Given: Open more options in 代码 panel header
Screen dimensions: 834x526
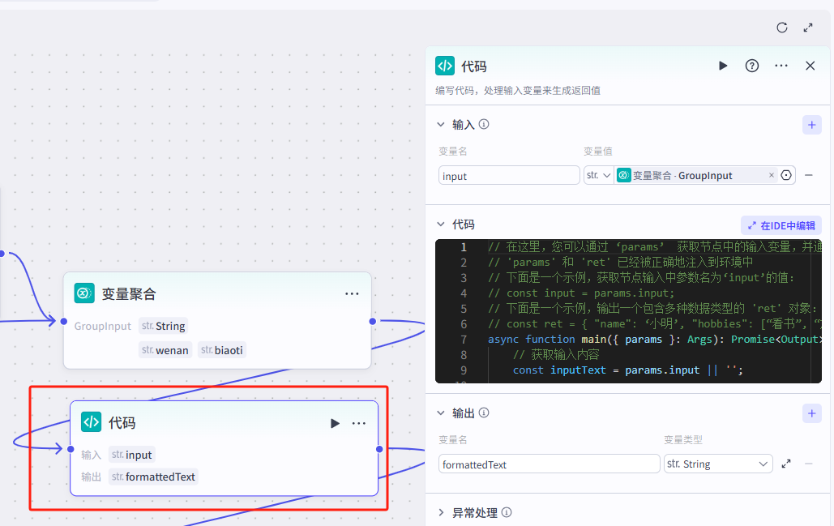Looking at the screenshot, I should pos(781,66).
